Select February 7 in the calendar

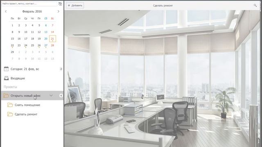tap(52, 25)
